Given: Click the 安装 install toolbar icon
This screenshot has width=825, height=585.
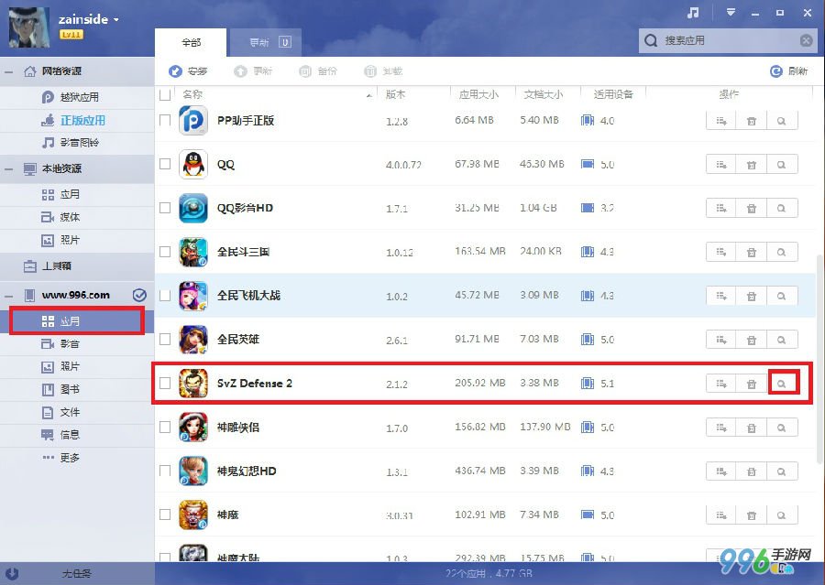Looking at the screenshot, I should 175,71.
